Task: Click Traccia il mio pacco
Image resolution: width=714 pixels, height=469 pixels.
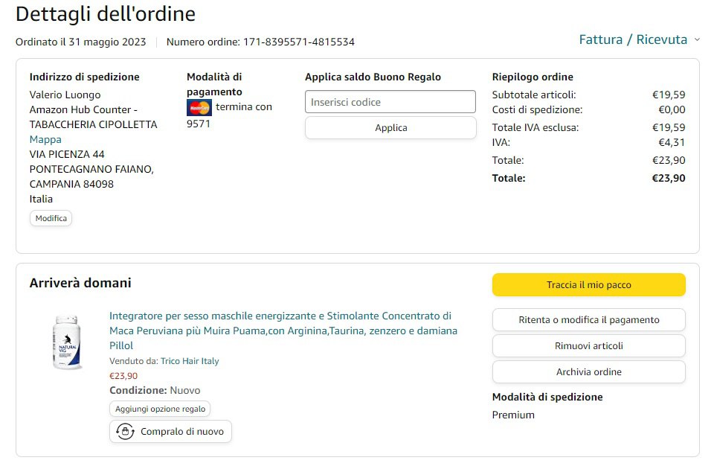Action: (x=588, y=284)
